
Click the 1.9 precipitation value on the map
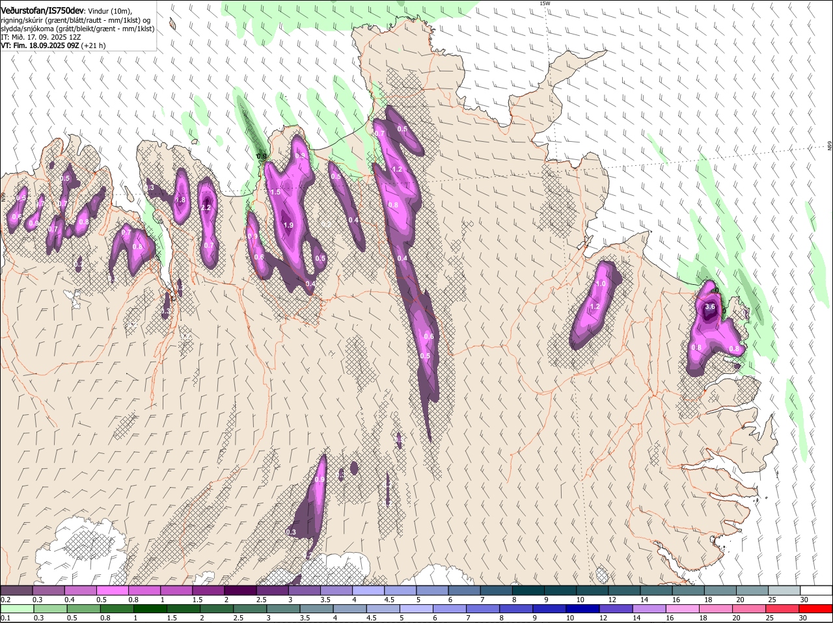click(x=288, y=226)
